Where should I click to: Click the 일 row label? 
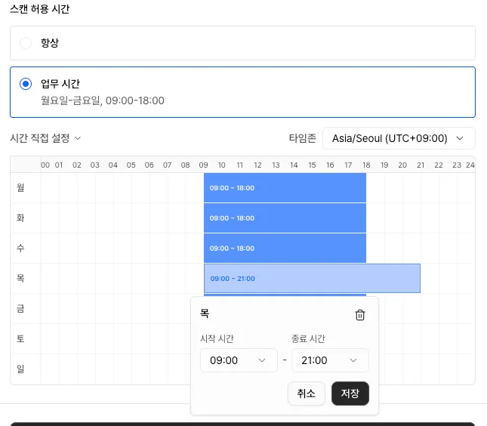point(20,369)
